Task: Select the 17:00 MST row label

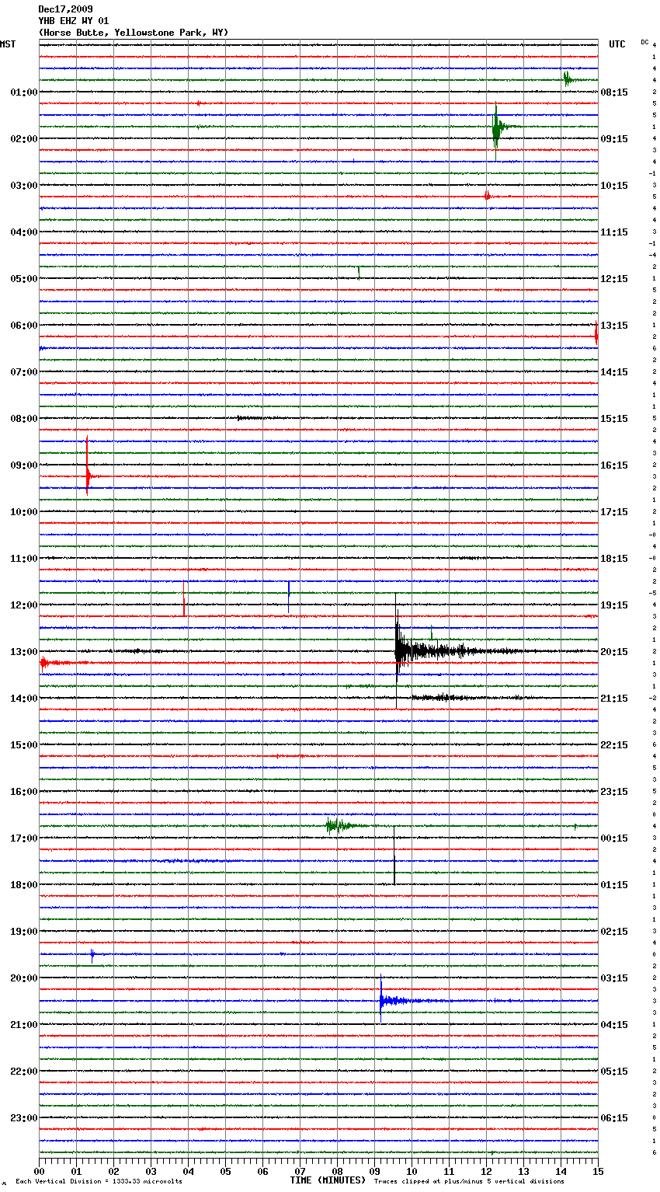Action: [23, 838]
